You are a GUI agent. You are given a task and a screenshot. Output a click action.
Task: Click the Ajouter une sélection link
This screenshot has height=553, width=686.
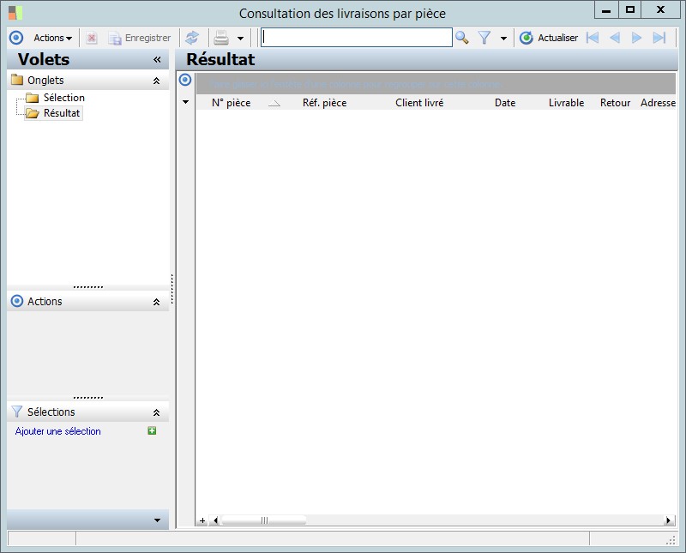tap(57, 431)
